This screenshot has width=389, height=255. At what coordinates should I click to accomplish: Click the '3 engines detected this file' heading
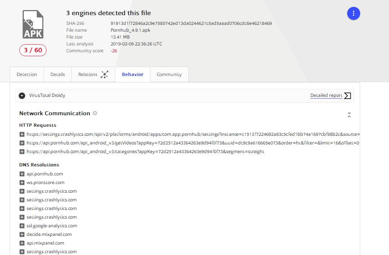109,13
